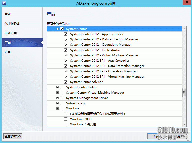Viewport: 192px width, 143px height.
Task: Uncheck the System Center parent checkbox
Action: 62,29
